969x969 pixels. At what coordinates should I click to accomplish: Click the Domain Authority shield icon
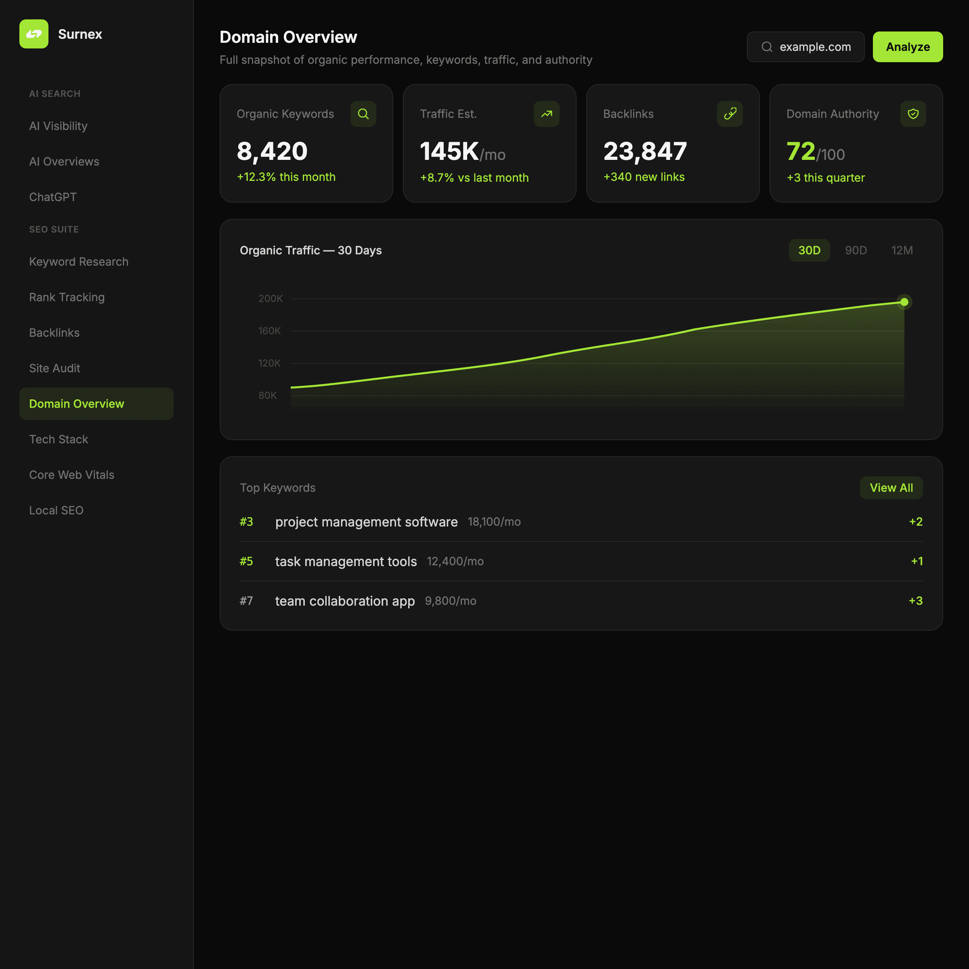coord(913,114)
